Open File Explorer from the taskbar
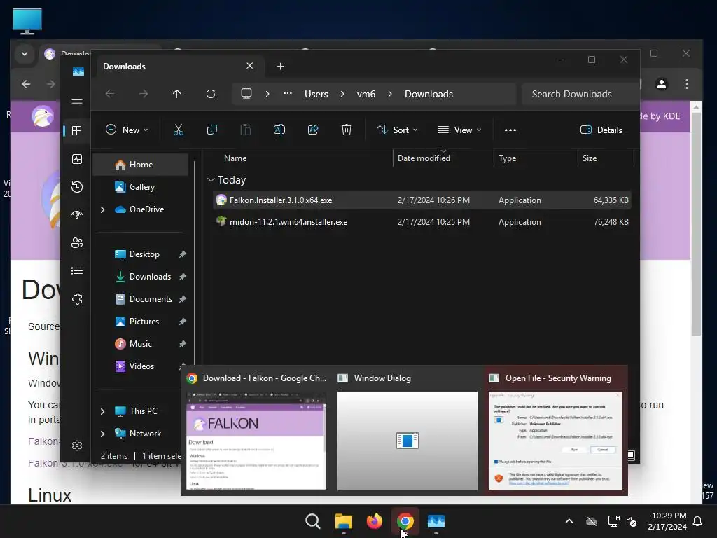717x538 pixels. [343, 521]
